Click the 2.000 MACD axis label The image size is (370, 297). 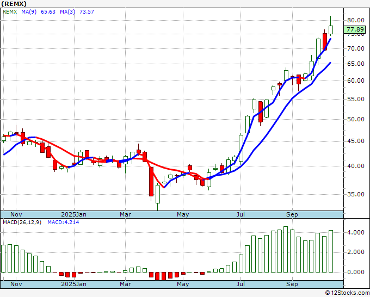click(x=356, y=252)
